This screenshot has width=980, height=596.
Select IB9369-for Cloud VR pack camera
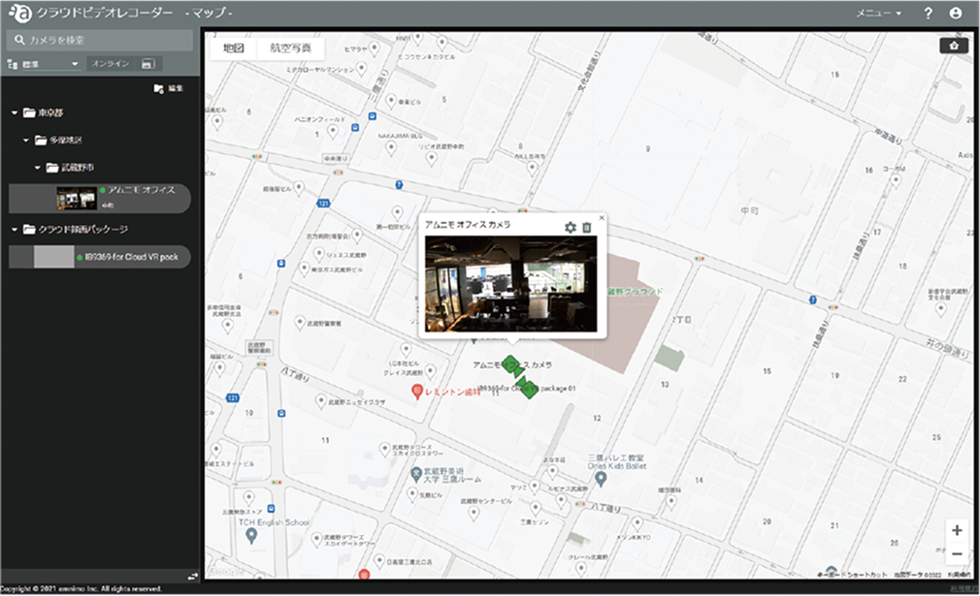point(100,257)
